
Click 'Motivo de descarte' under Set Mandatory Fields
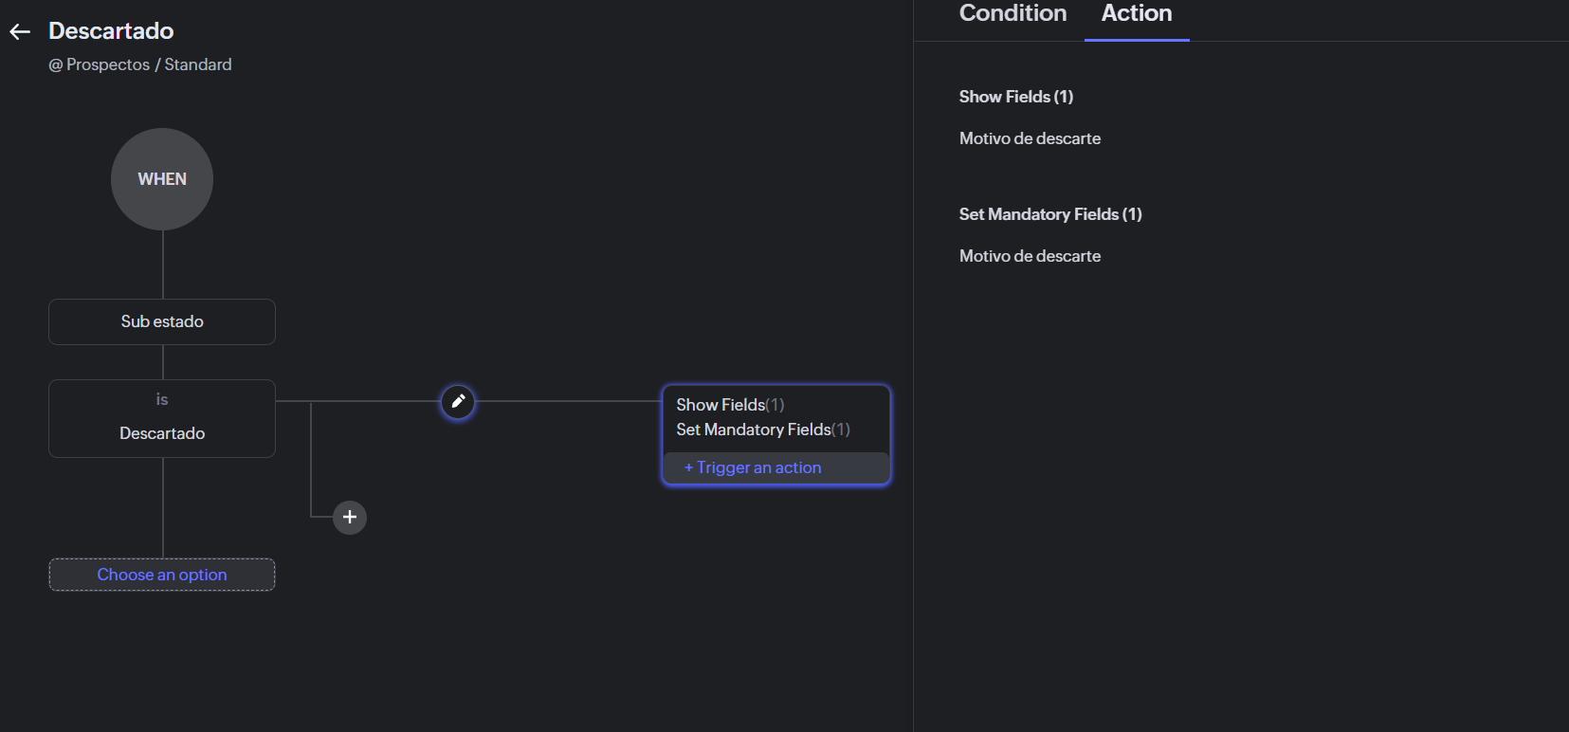point(1030,256)
